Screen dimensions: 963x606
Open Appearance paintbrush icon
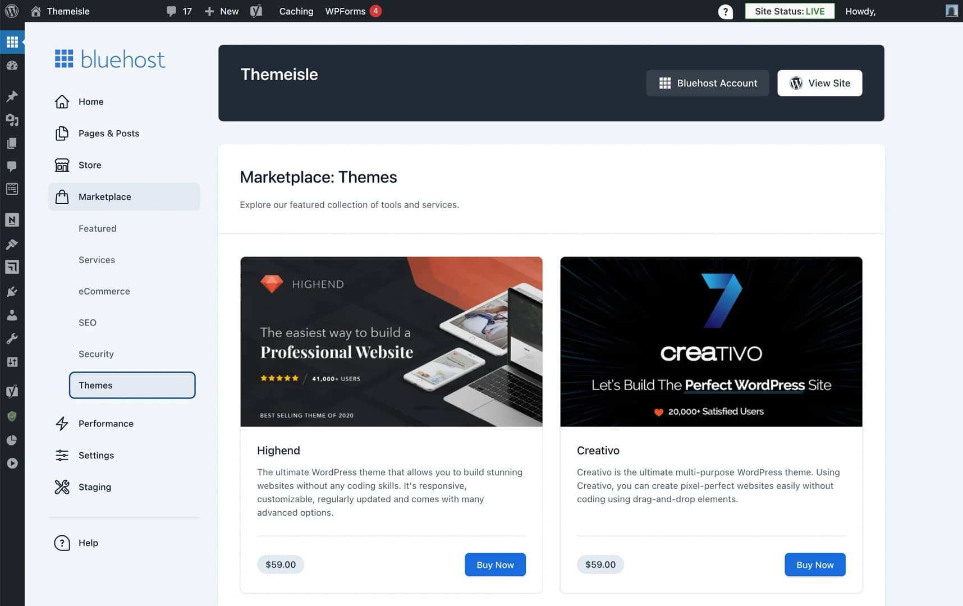(12, 244)
